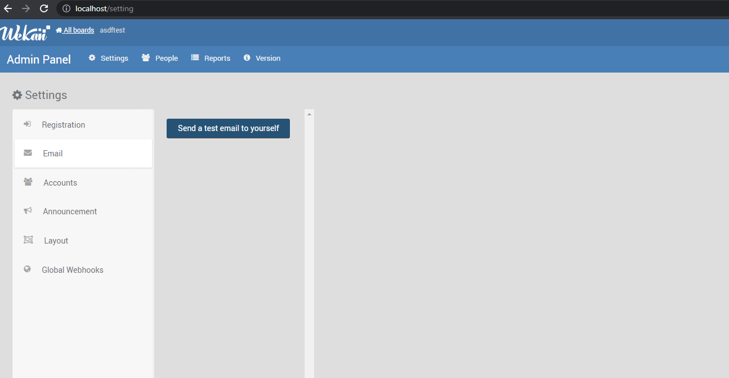The height and width of the screenshot is (378, 729).
Task: Select Accounts in settings sidebar
Action: (83, 183)
